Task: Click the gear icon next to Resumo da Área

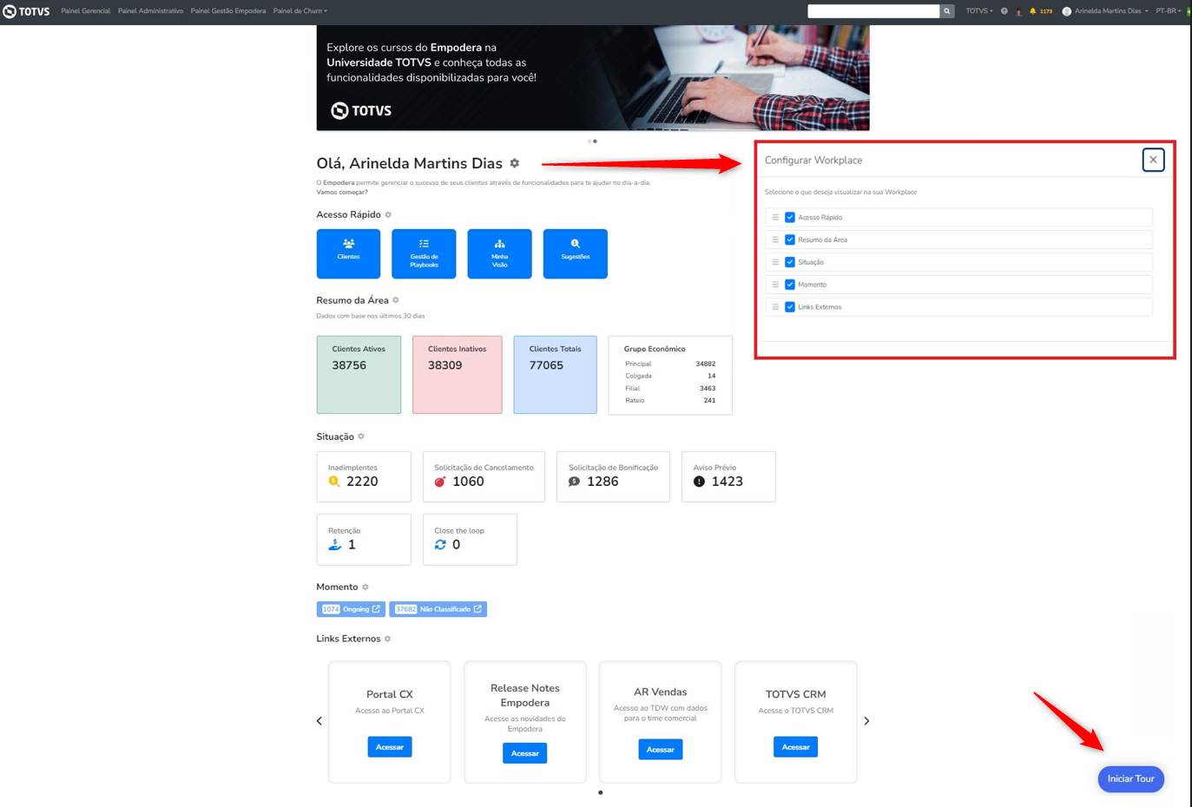Action: [396, 300]
